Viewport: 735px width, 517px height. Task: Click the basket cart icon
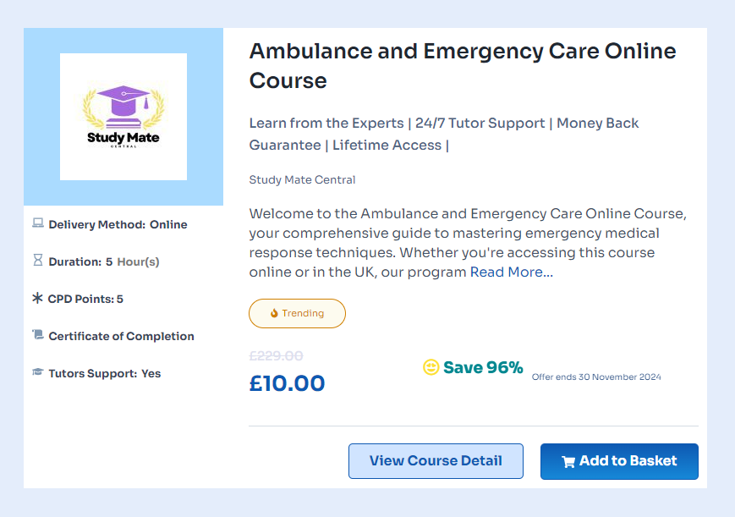coord(568,462)
